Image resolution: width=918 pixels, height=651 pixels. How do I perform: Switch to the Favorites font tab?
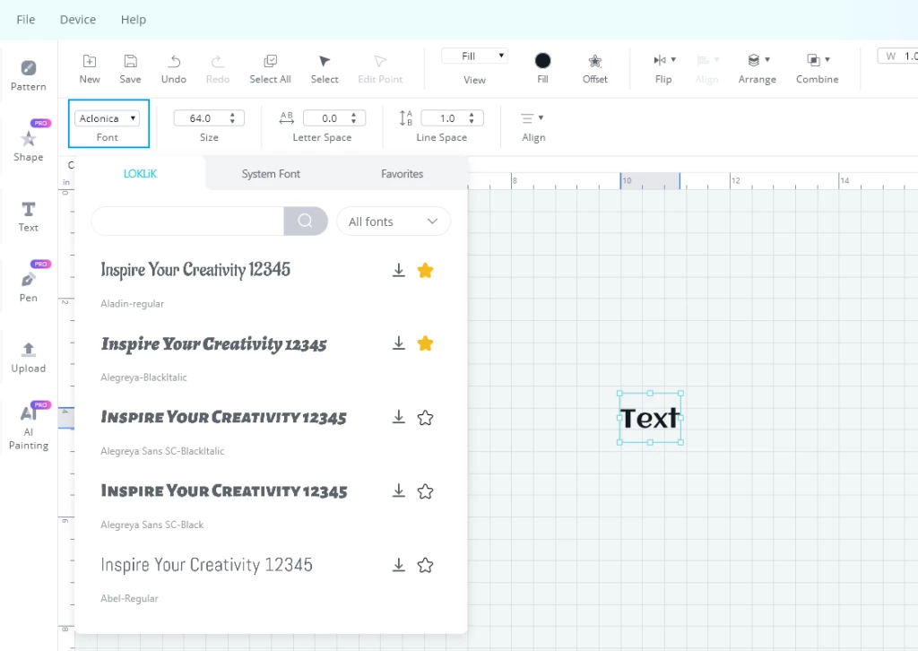coord(402,174)
